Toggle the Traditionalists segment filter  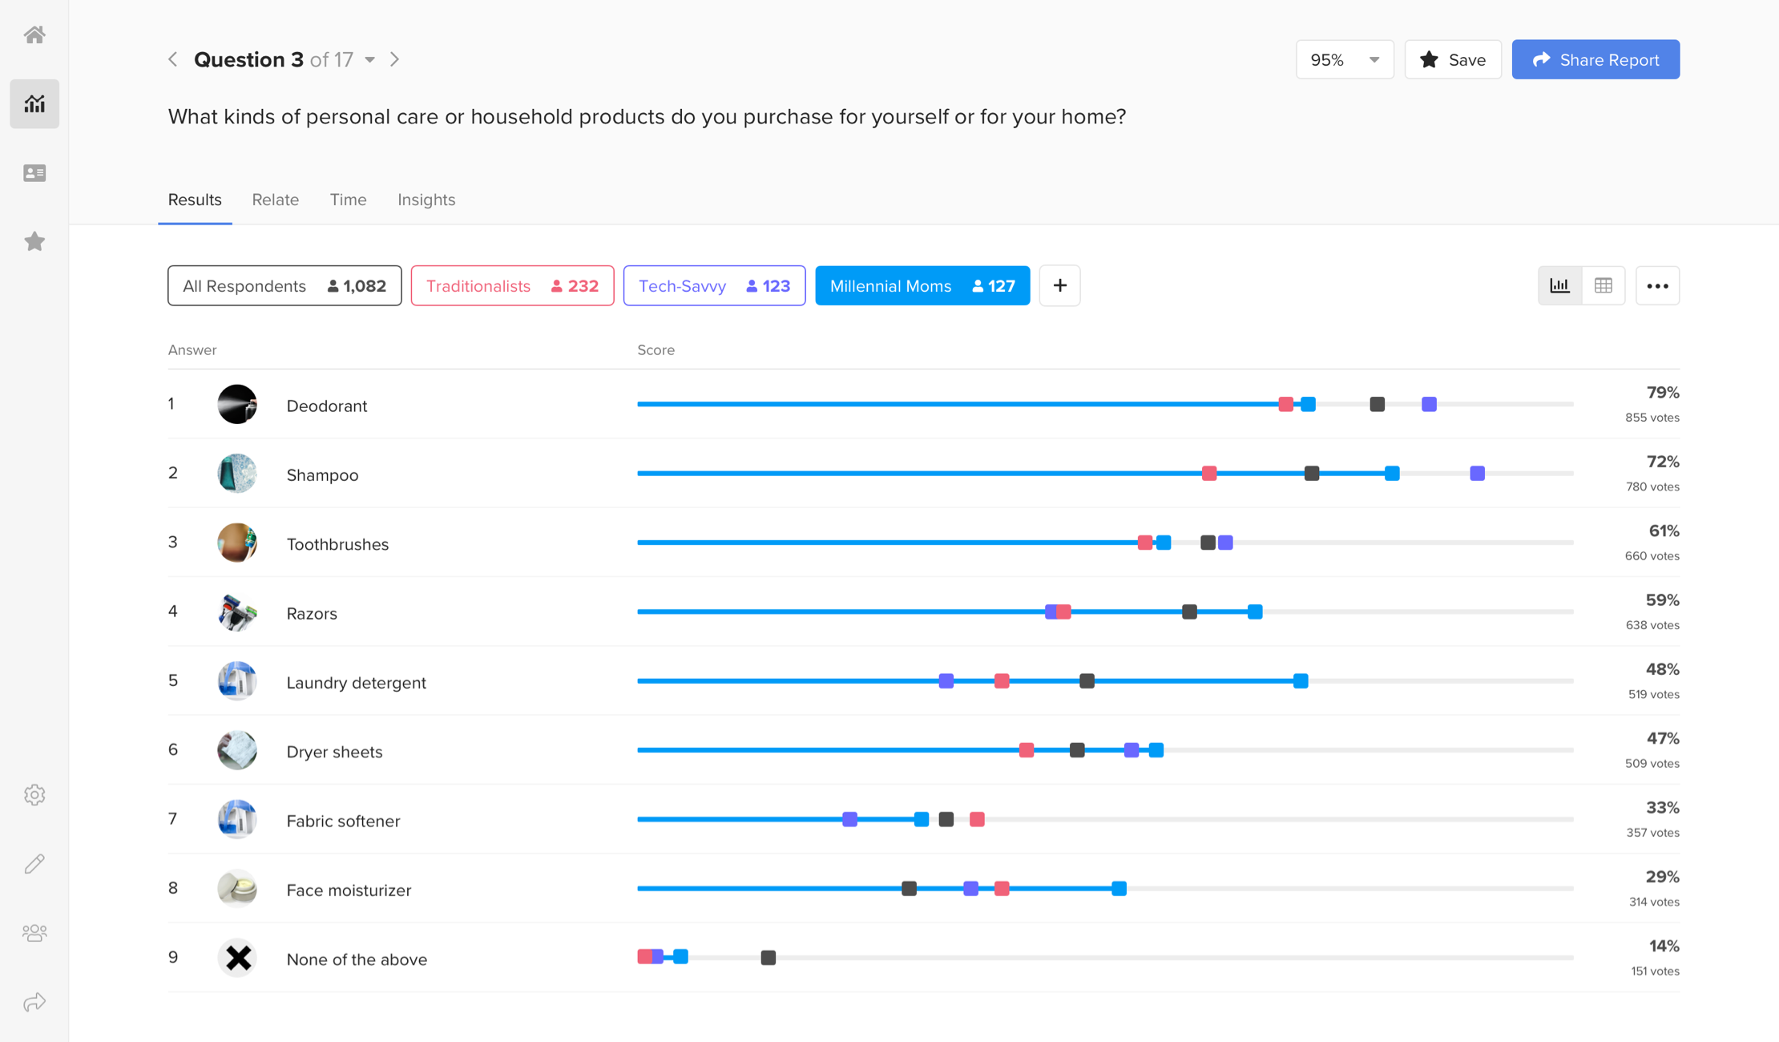click(x=512, y=285)
